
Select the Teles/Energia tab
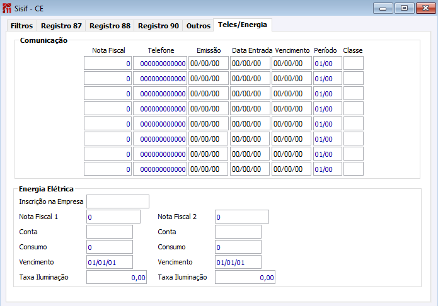click(x=243, y=25)
